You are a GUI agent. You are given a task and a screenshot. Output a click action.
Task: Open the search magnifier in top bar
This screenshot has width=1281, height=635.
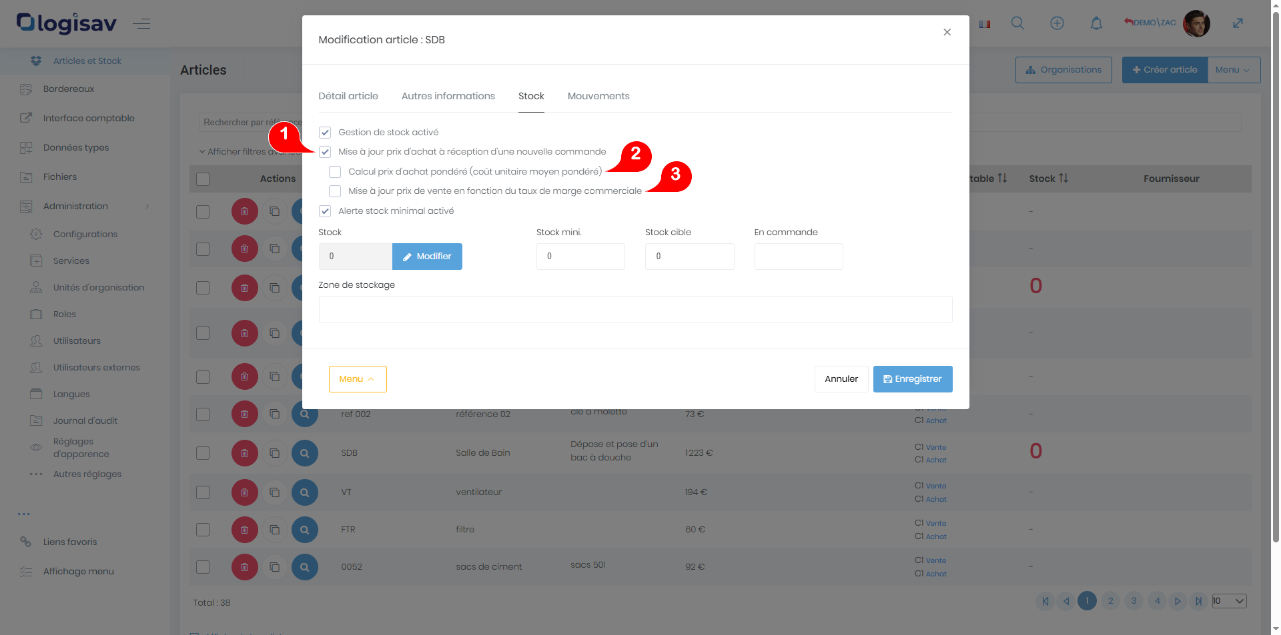pos(1017,23)
